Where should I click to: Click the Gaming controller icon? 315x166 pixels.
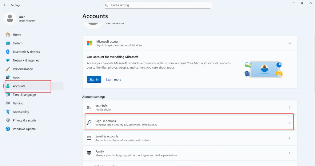(8, 103)
